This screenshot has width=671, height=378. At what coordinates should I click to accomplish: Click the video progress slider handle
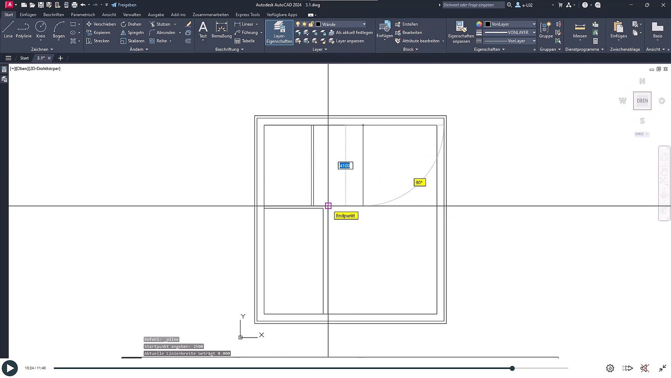pyautogui.click(x=512, y=368)
